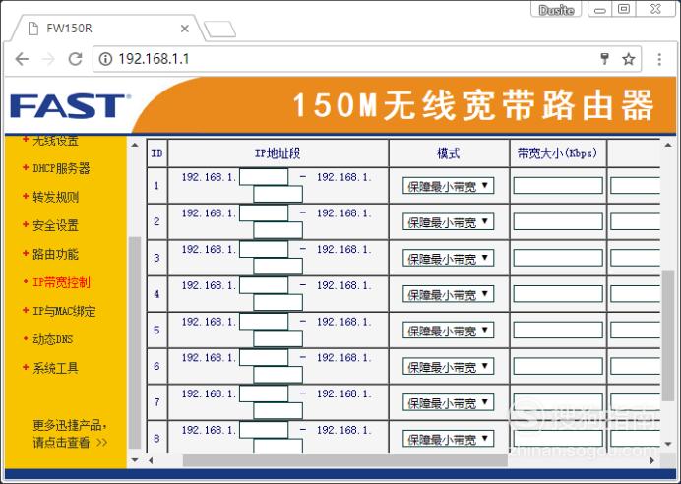Click row 5 start IP input field
Viewport: 681px width, 484px height.
[x=264, y=322]
